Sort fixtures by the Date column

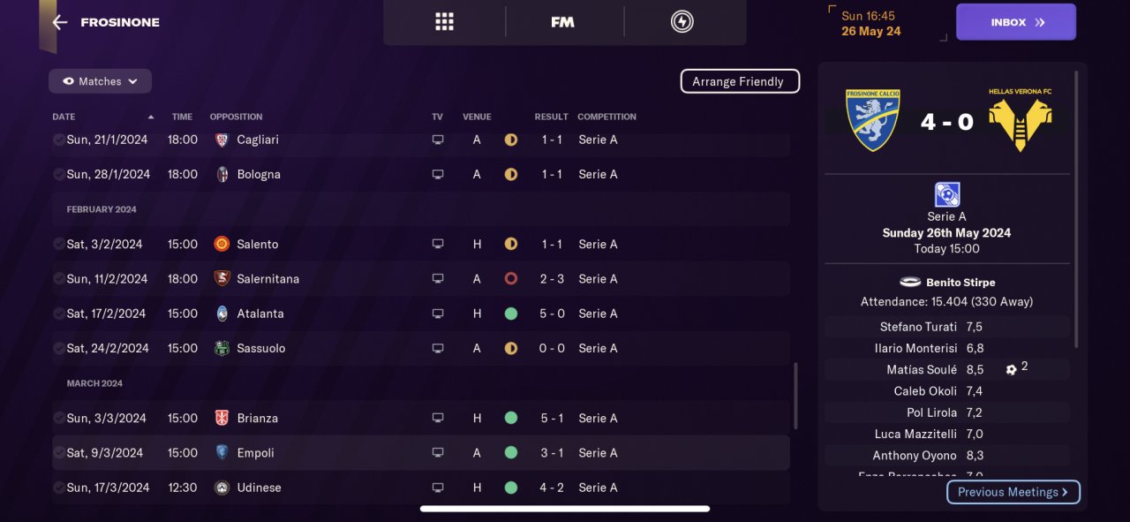64,117
